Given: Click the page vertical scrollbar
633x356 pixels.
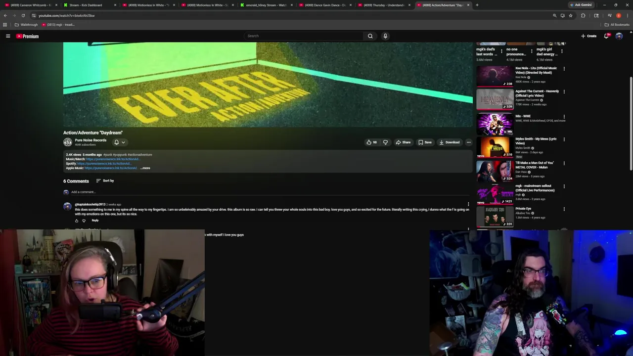Looking at the screenshot, I should click(631, 125).
